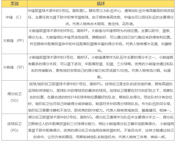Click the description beside 得分后卫 (SG) label

point(100,97)
